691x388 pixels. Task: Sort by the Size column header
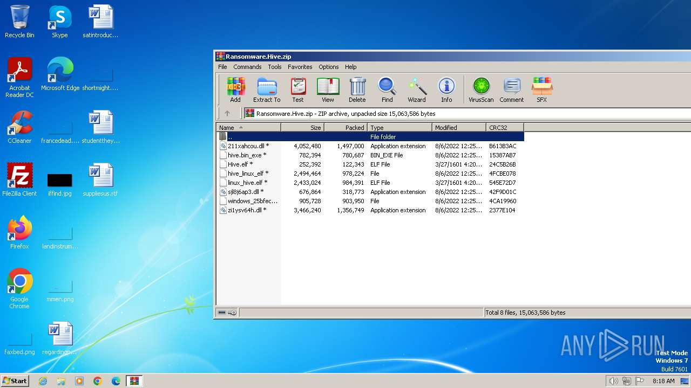303,128
